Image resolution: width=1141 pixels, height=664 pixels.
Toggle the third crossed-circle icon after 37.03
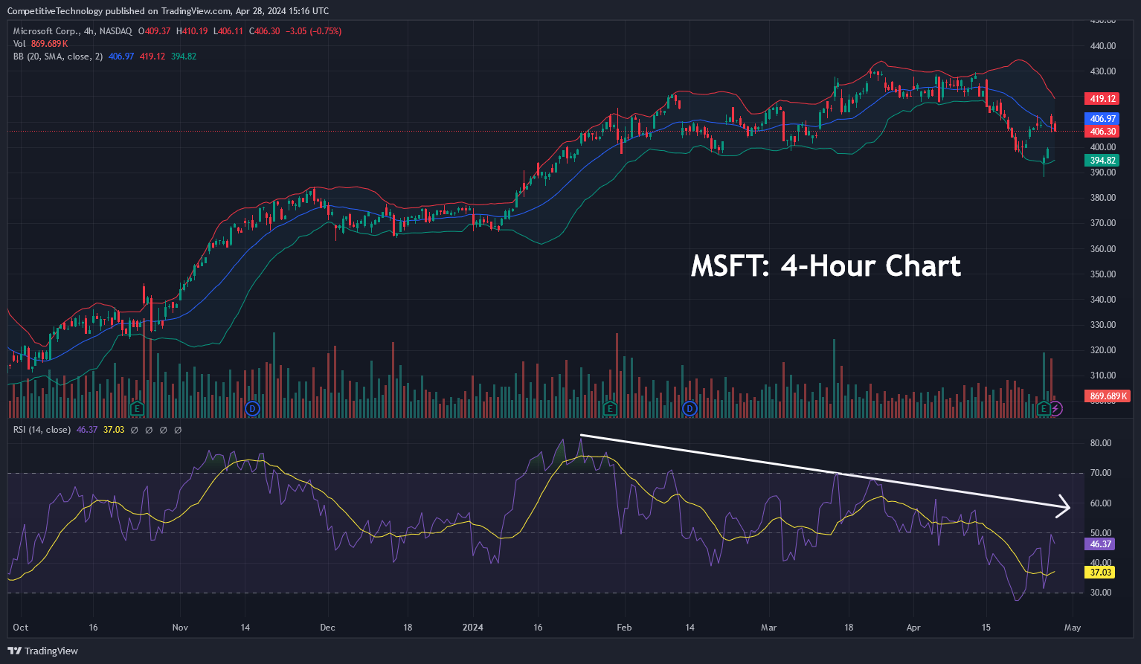pyautogui.click(x=162, y=430)
